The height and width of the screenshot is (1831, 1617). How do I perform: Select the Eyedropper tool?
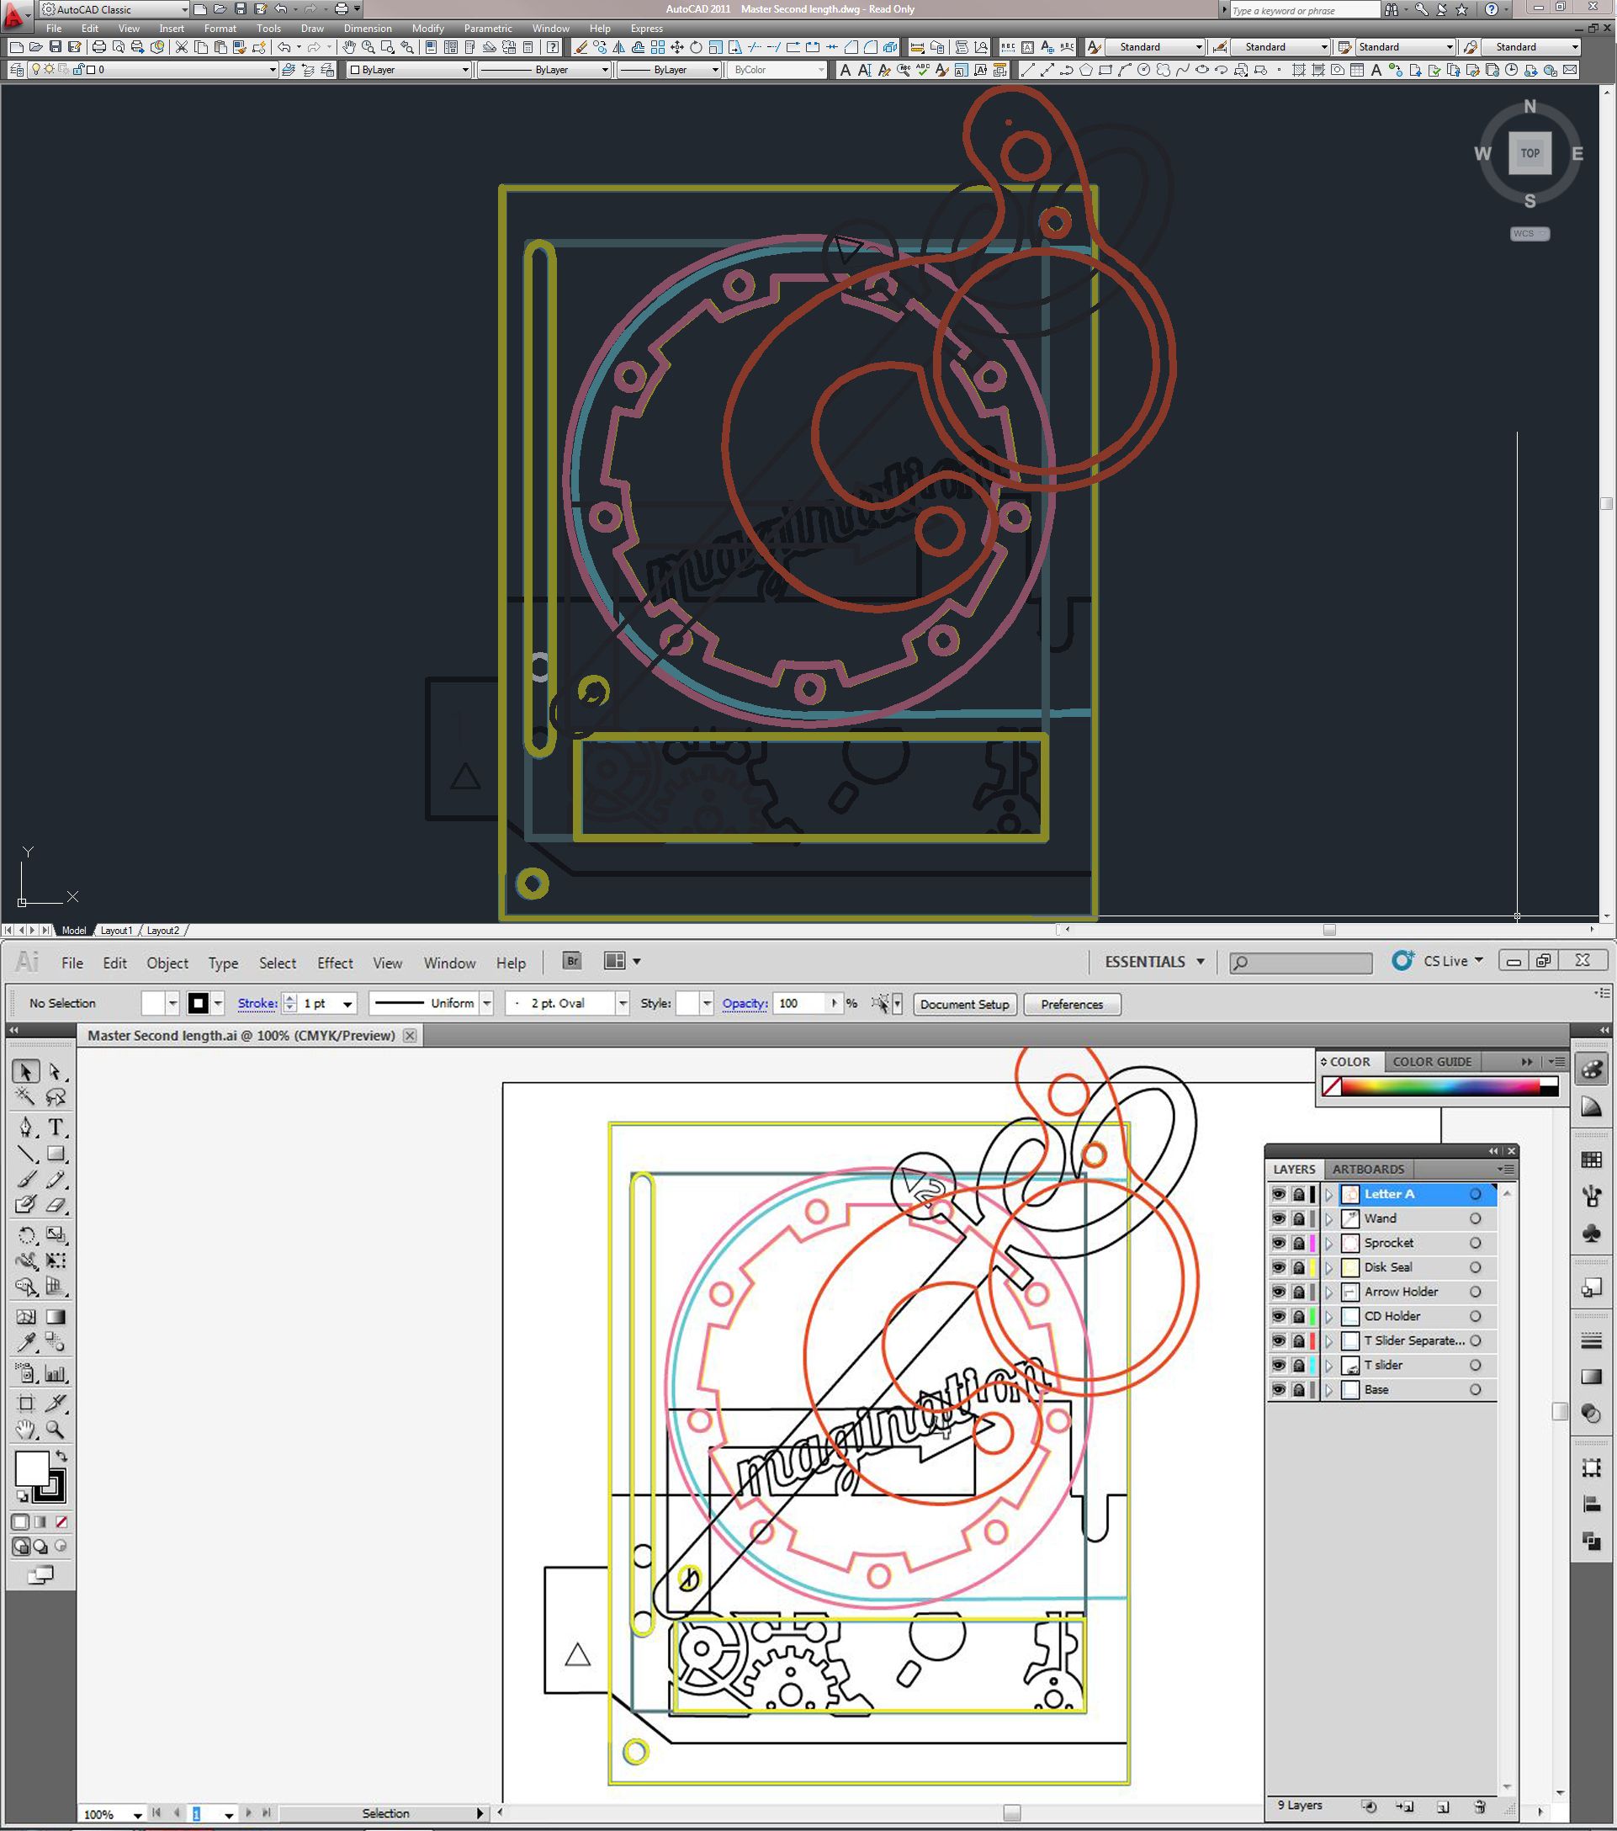pyautogui.click(x=26, y=1342)
